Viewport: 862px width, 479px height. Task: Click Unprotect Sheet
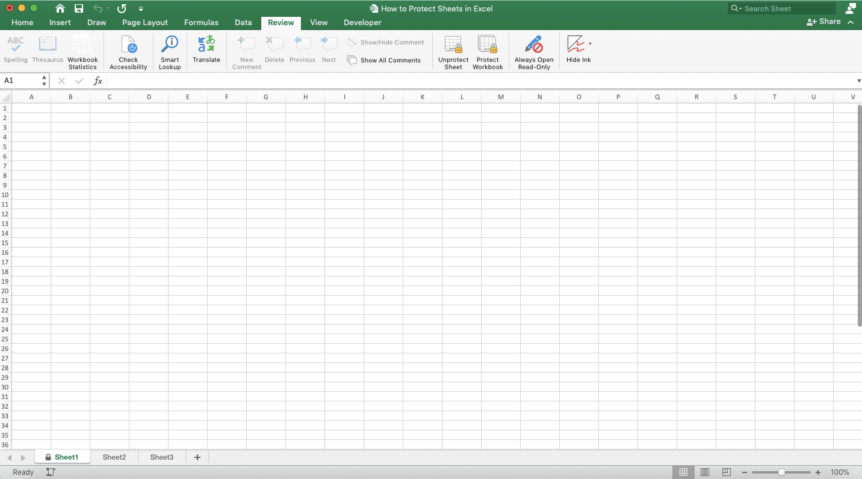[453, 53]
